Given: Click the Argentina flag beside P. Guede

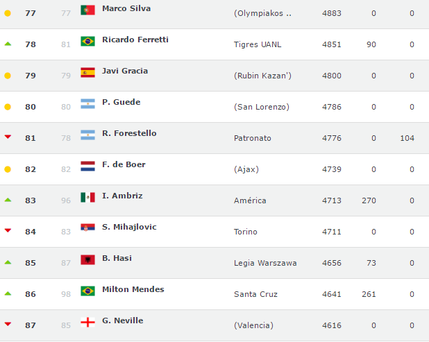Looking at the screenshot, I should click(x=87, y=103).
